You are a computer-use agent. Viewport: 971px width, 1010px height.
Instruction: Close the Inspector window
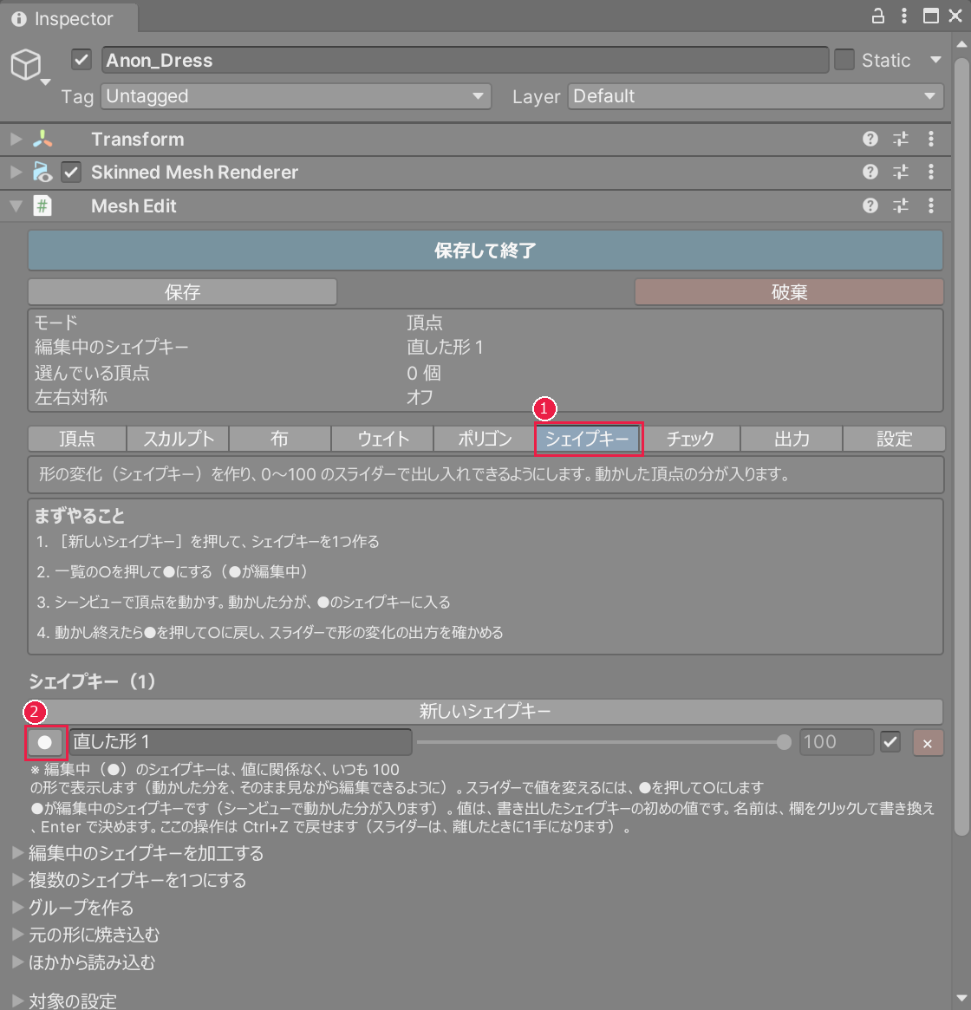955,16
